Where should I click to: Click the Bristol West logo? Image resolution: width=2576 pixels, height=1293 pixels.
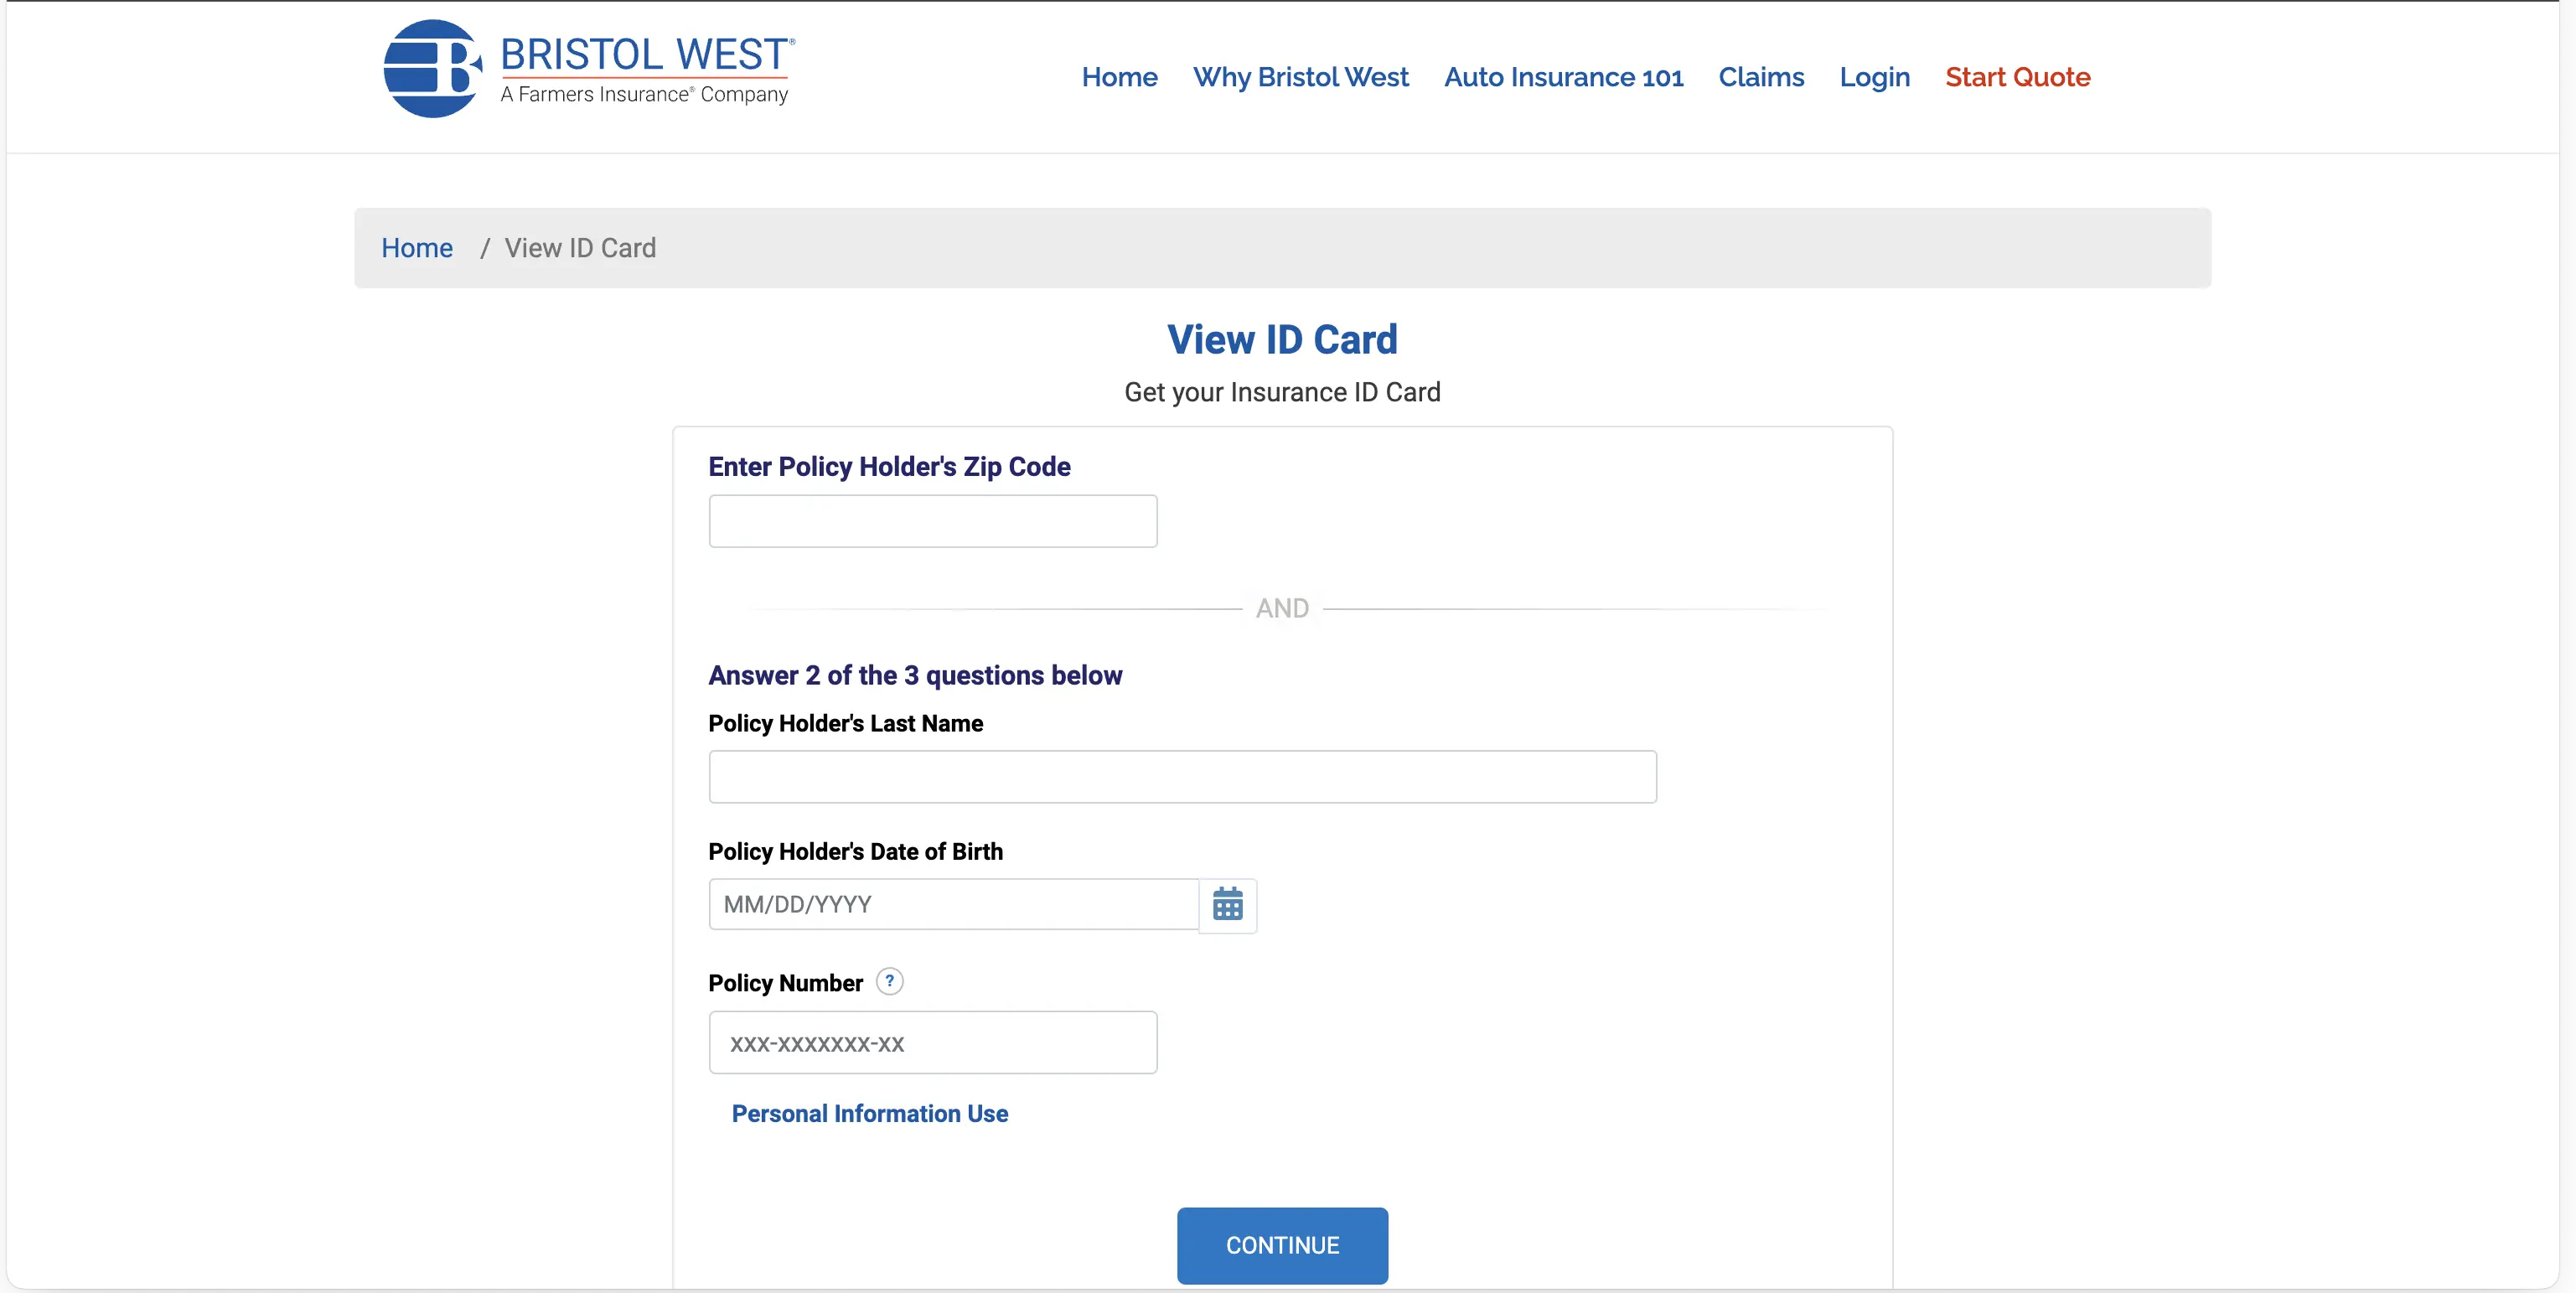(x=588, y=69)
